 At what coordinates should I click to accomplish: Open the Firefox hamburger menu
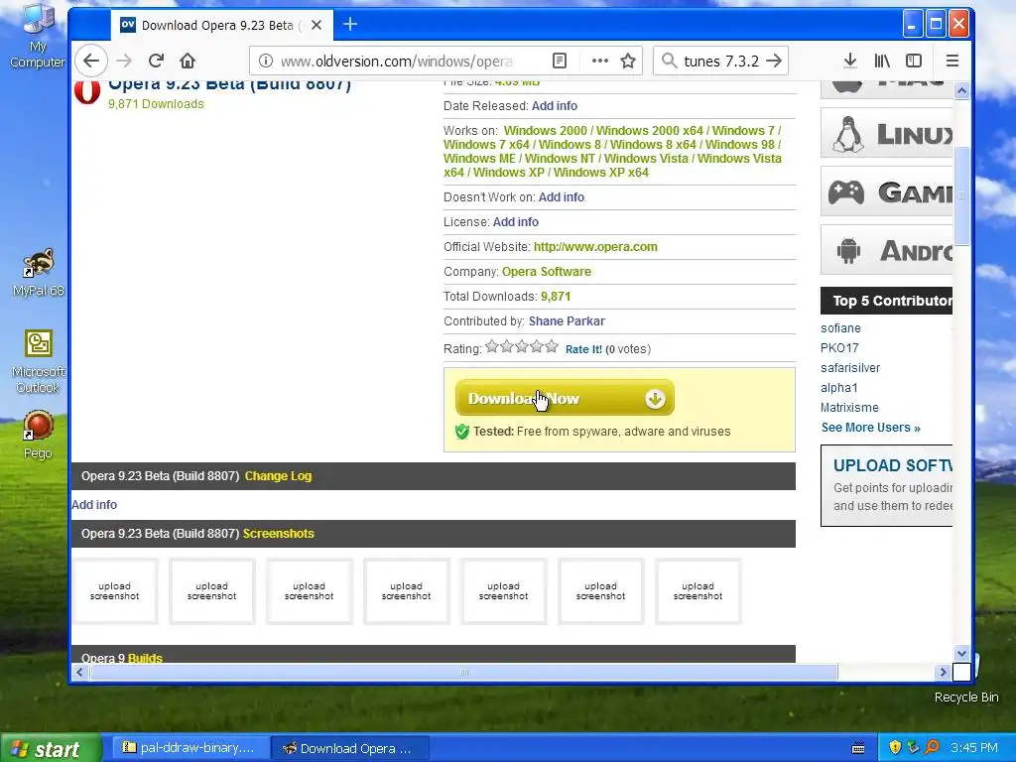pyautogui.click(x=952, y=61)
